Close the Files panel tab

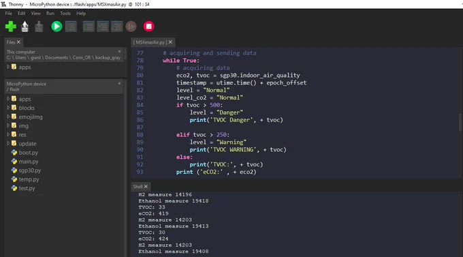click(18, 42)
